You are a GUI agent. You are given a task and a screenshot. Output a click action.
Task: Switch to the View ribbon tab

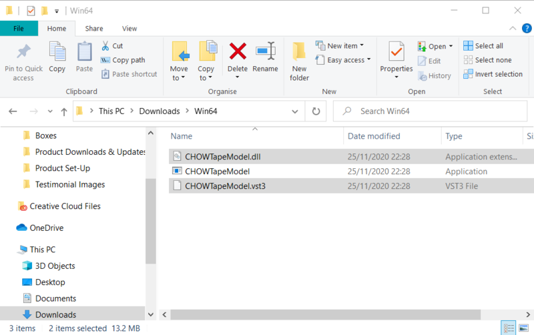[129, 29]
